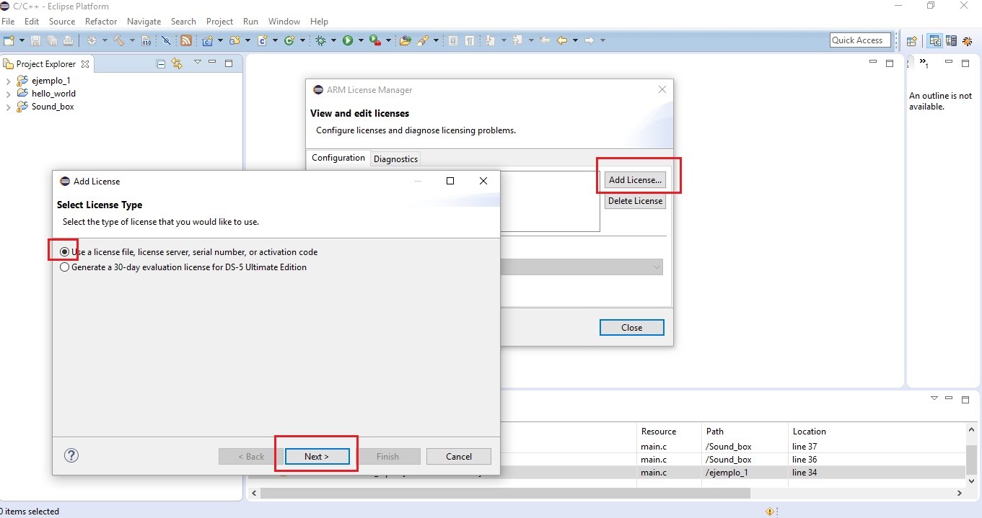Image resolution: width=982 pixels, height=518 pixels.
Task: Open the Navigate menu
Action: point(144,22)
